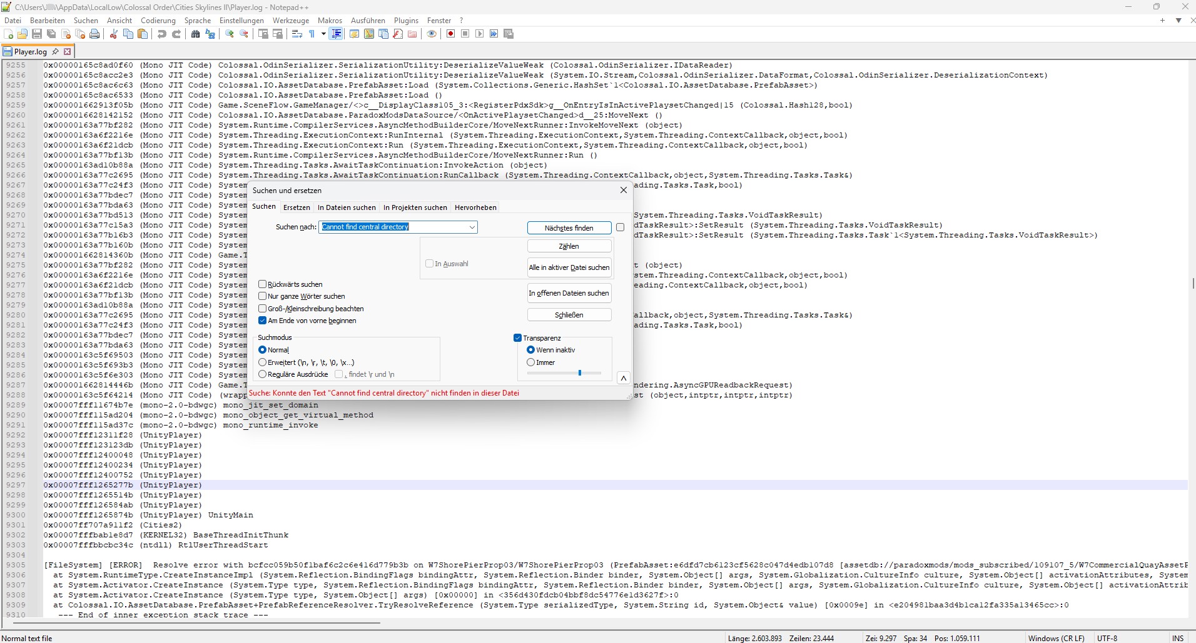Collapse the dialog using the chevron button
The image size is (1196, 643).
click(623, 377)
